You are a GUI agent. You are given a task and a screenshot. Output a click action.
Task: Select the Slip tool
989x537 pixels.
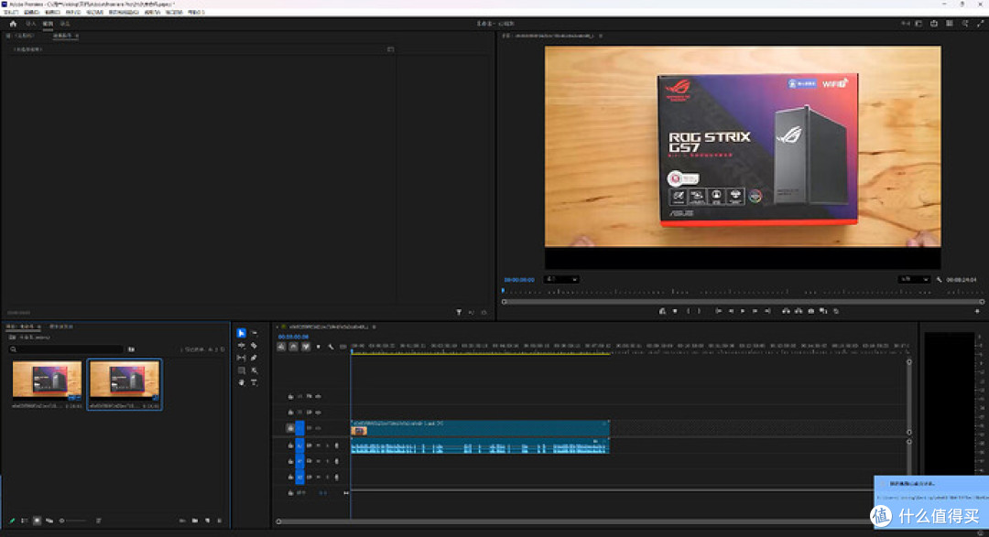click(x=241, y=358)
